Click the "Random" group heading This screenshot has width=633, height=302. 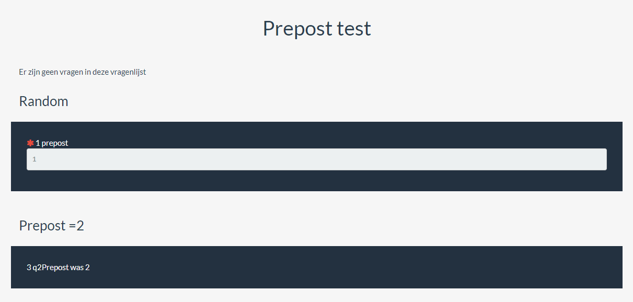pyautogui.click(x=43, y=101)
